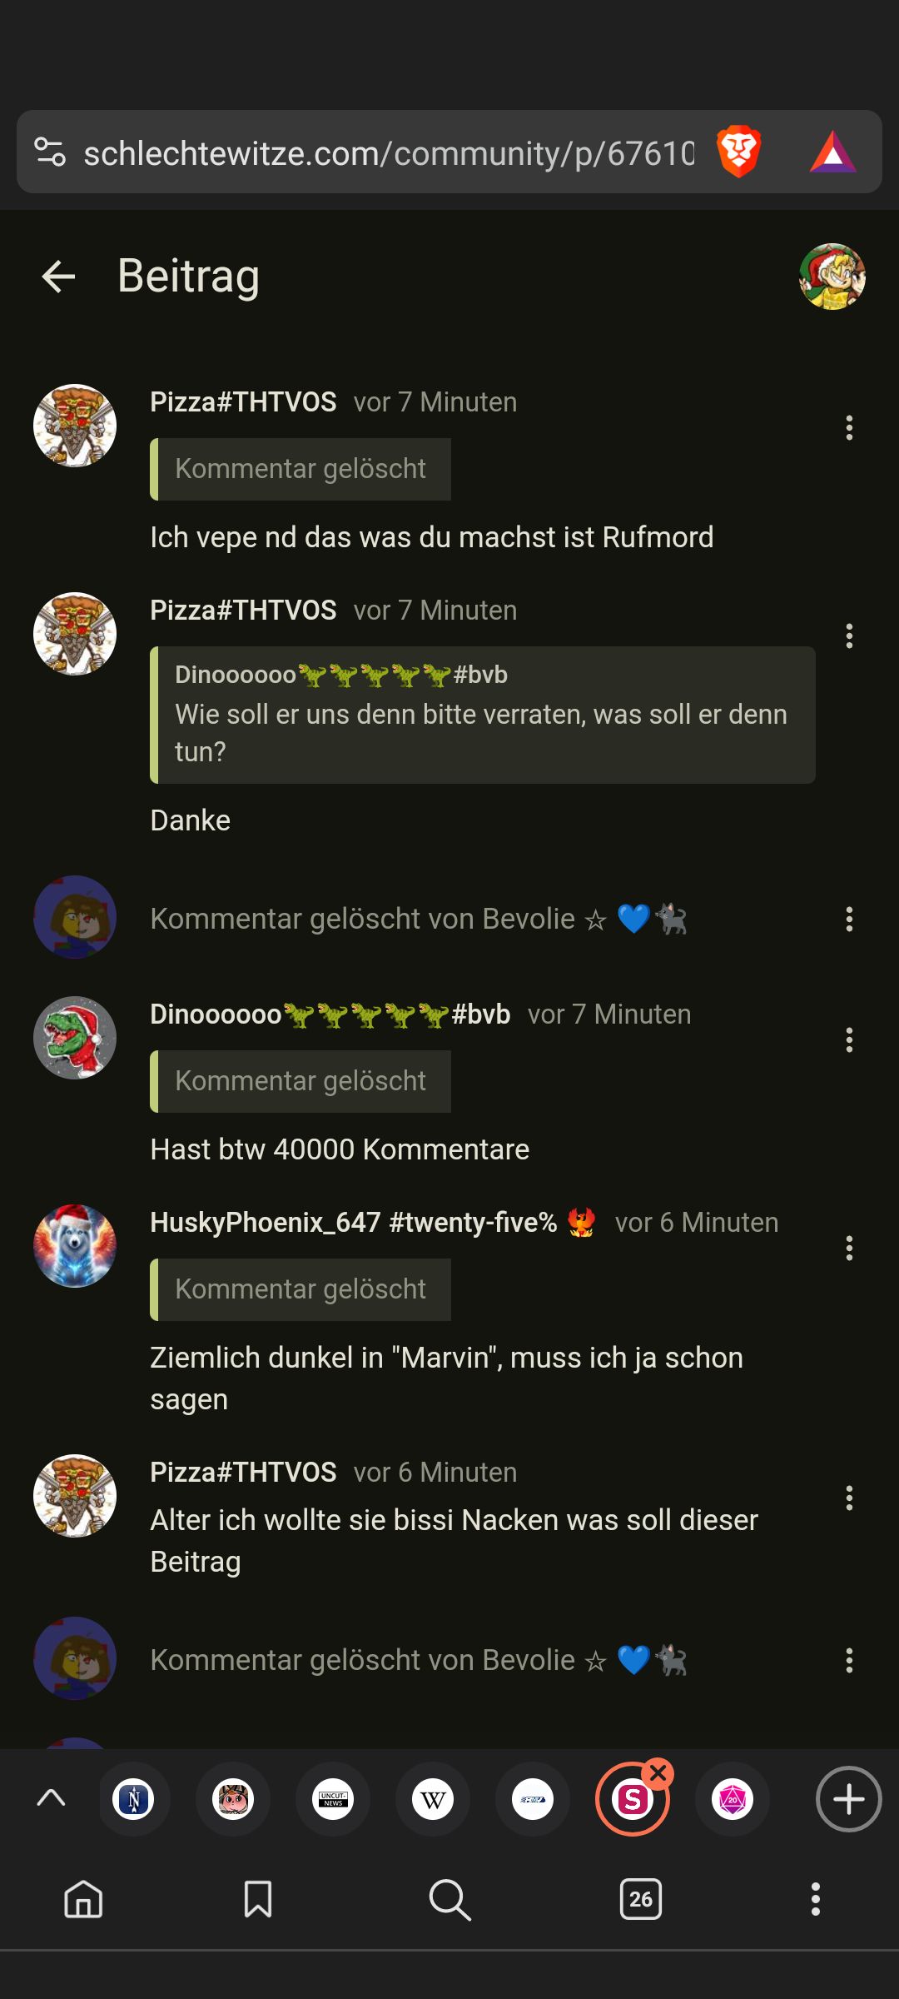Open the tab switcher showing 26 tabs
899x1999 pixels.
[641, 1899]
